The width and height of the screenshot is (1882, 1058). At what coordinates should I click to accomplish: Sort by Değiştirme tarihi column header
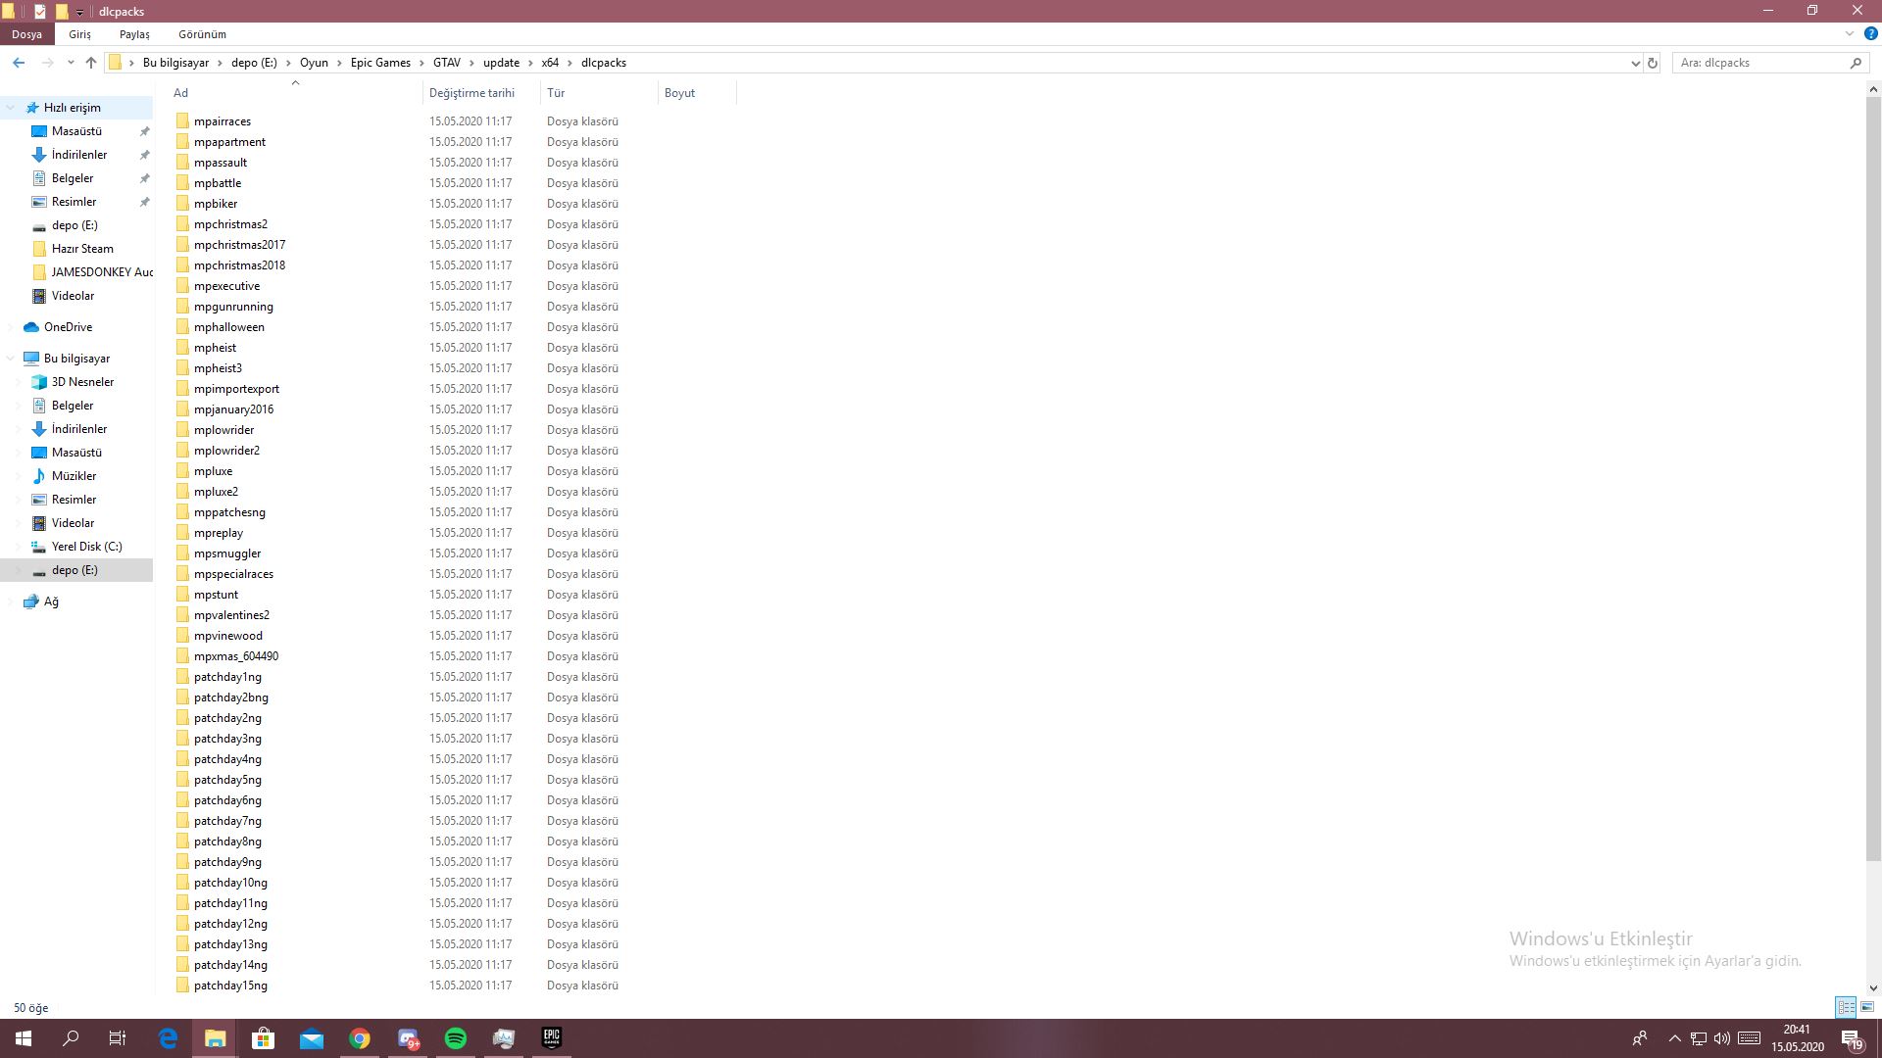pyautogui.click(x=471, y=93)
